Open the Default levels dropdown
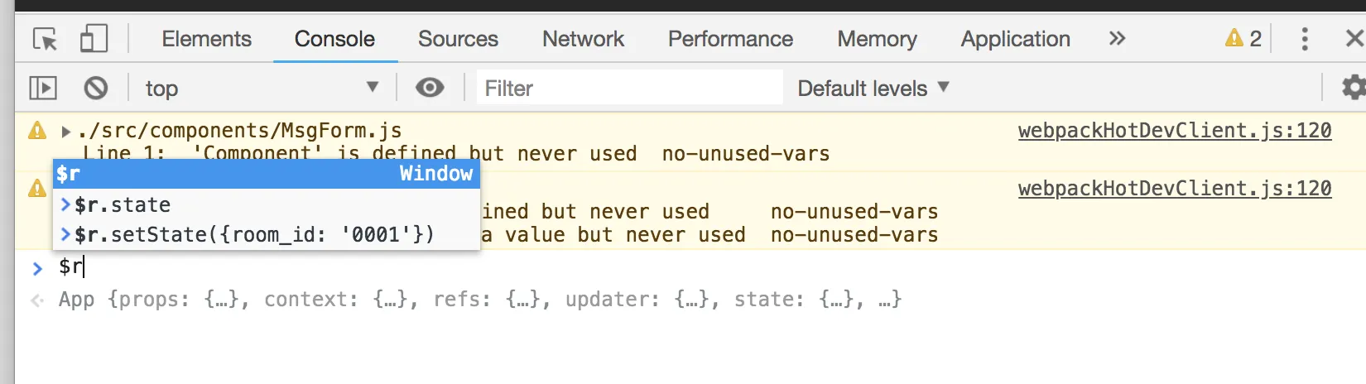1366x384 pixels. point(873,88)
